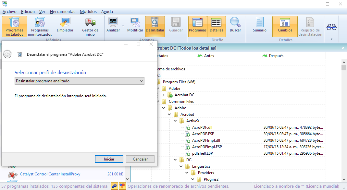
Task: Click the Buscar magnifier icon
Action: [x=235, y=22]
